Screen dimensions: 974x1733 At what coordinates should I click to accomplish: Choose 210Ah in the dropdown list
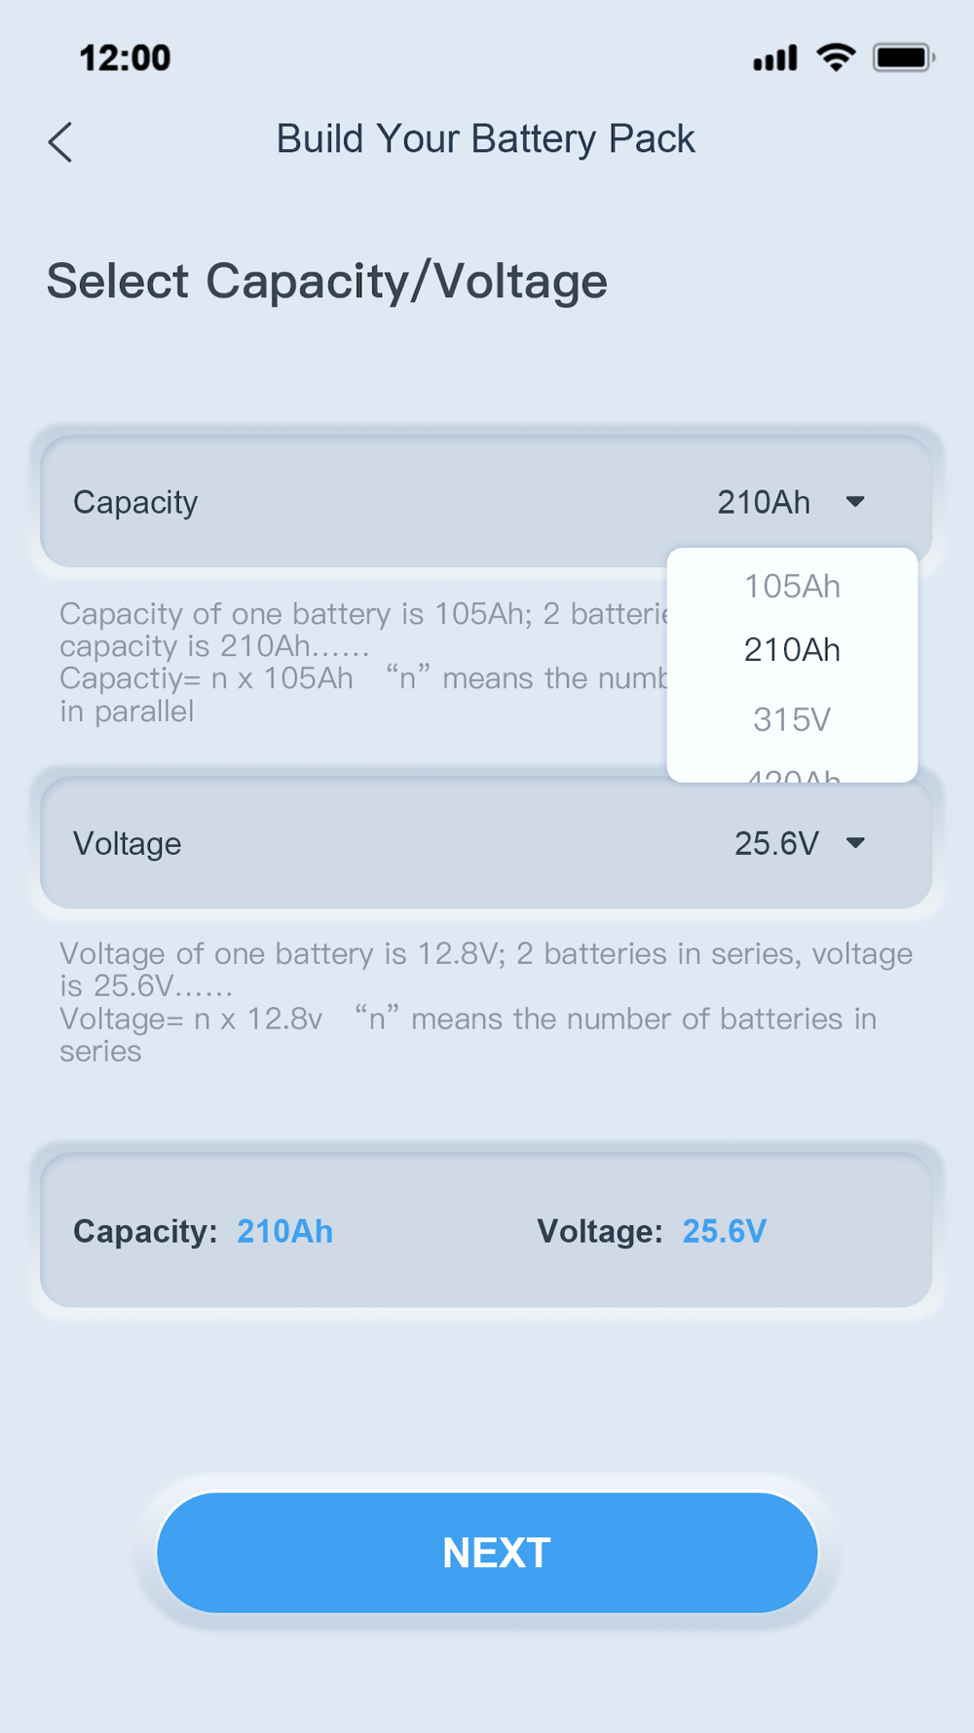click(x=792, y=650)
